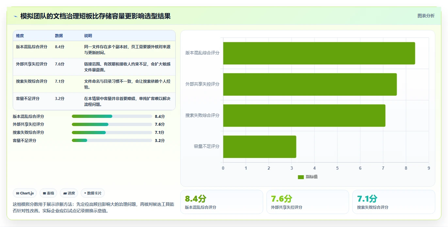Click the 7.1分 table value
Image resolution: width=448 pixels, height=227 pixels.
point(60,81)
